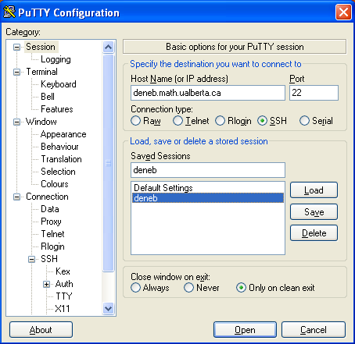Click the Port input field

[314, 93]
